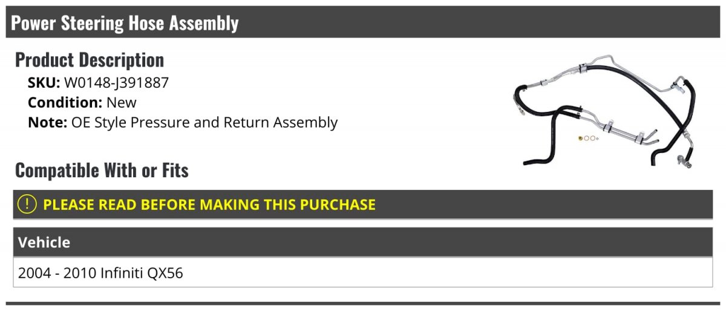Click the "New" condition value
The image size is (726, 311).
tap(122, 102)
